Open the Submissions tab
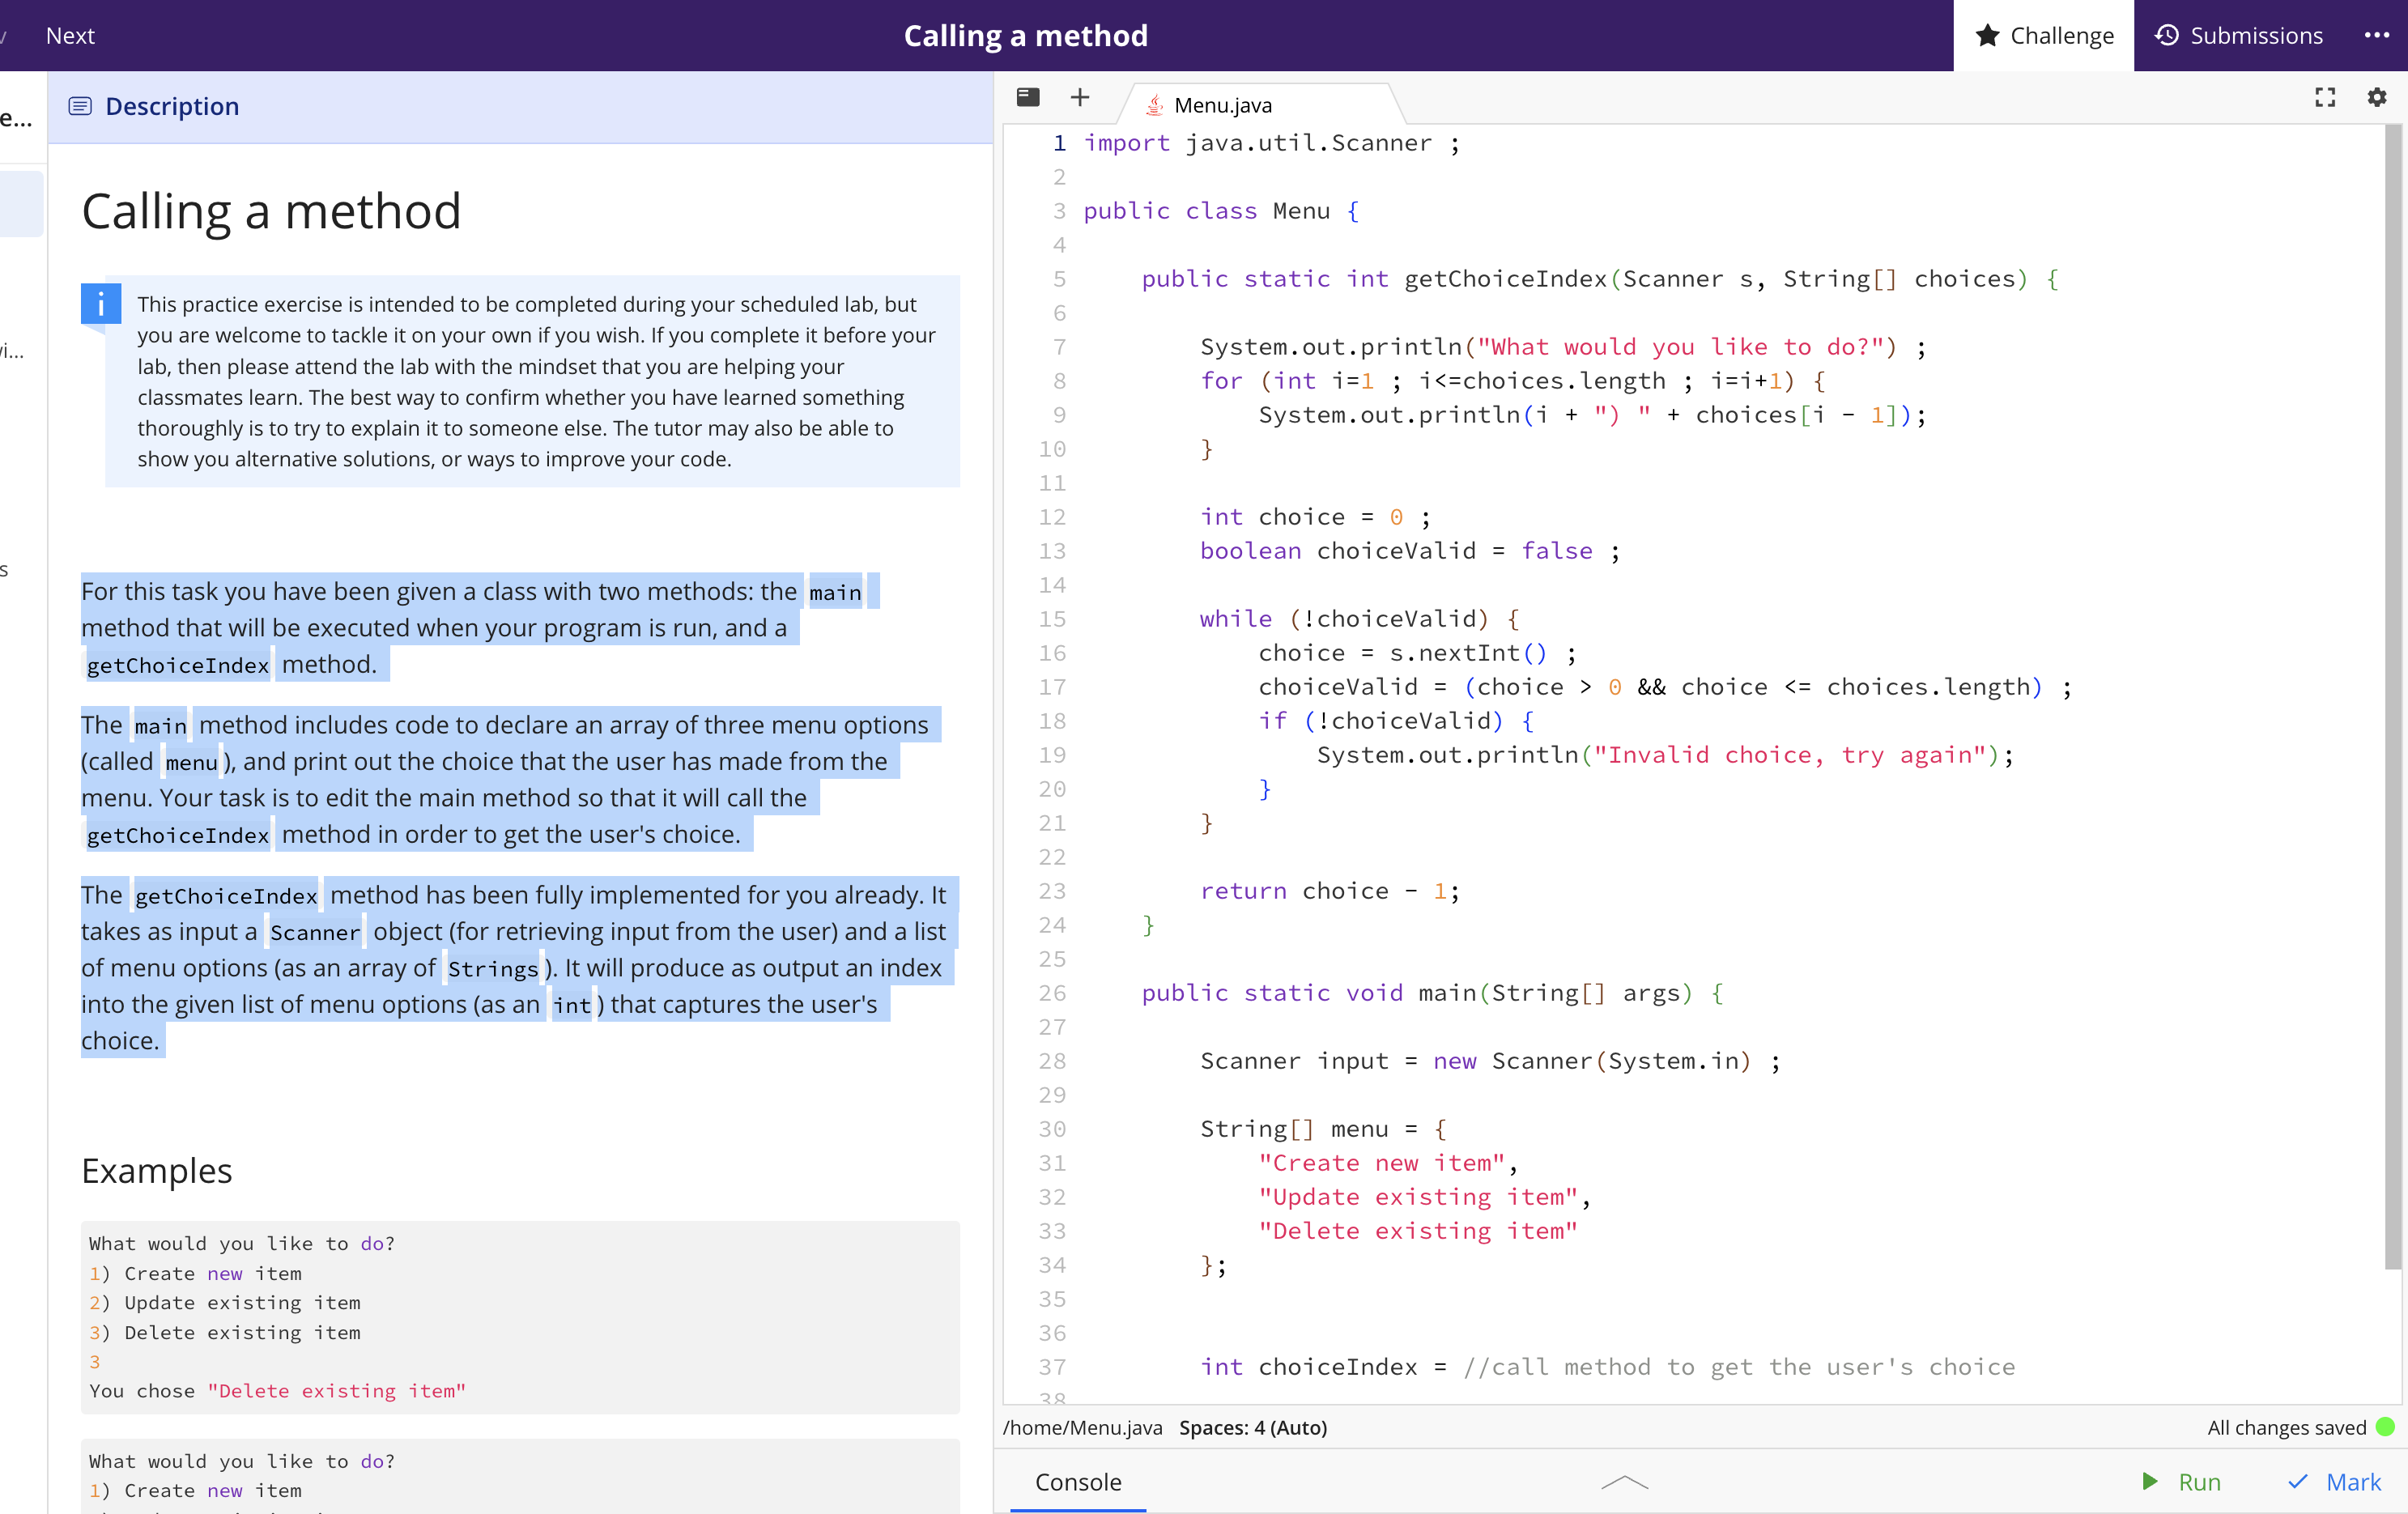The width and height of the screenshot is (2408, 1514). pyautogui.click(x=2239, y=35)
